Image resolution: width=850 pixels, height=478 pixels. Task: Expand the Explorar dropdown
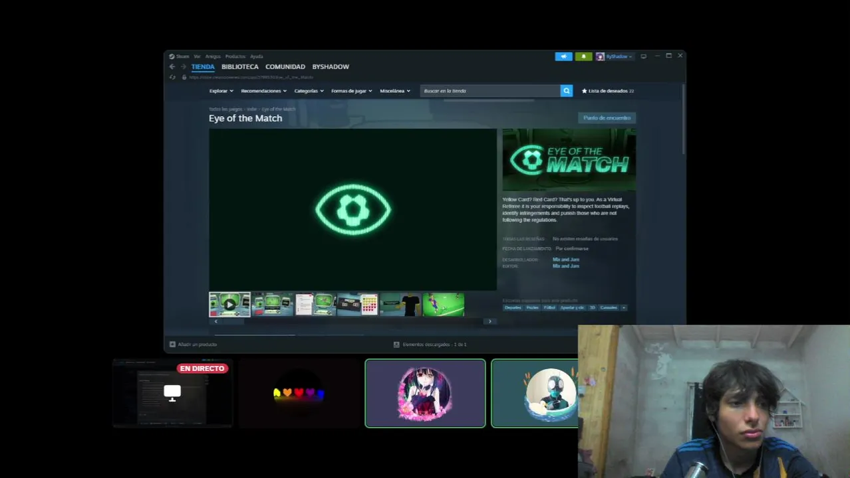tap(221, 91)
